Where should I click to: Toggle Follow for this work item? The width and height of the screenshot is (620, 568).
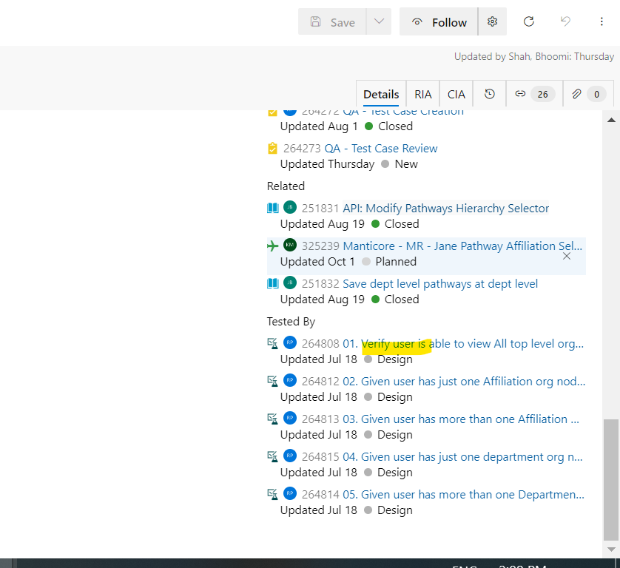[439, 21]
